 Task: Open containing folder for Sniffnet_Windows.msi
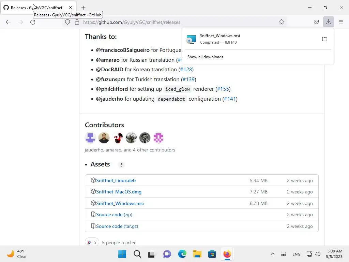coord(324,39)
